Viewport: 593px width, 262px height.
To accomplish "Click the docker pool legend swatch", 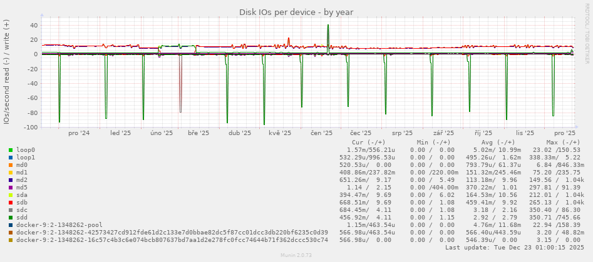I will pos(11,225).
